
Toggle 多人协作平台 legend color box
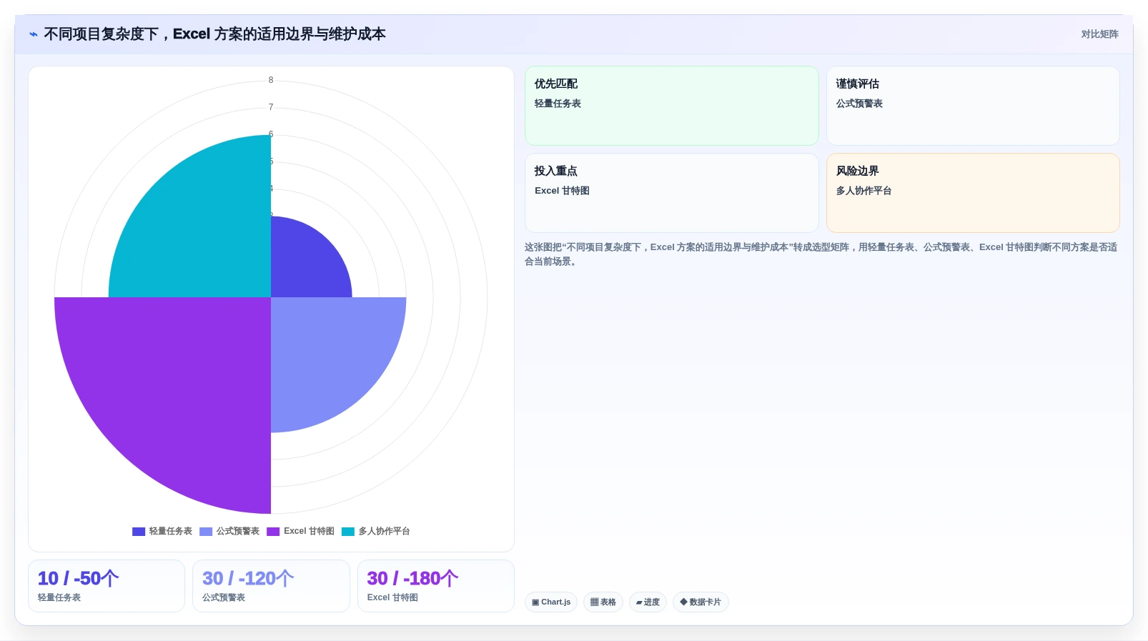click(348, 532)
